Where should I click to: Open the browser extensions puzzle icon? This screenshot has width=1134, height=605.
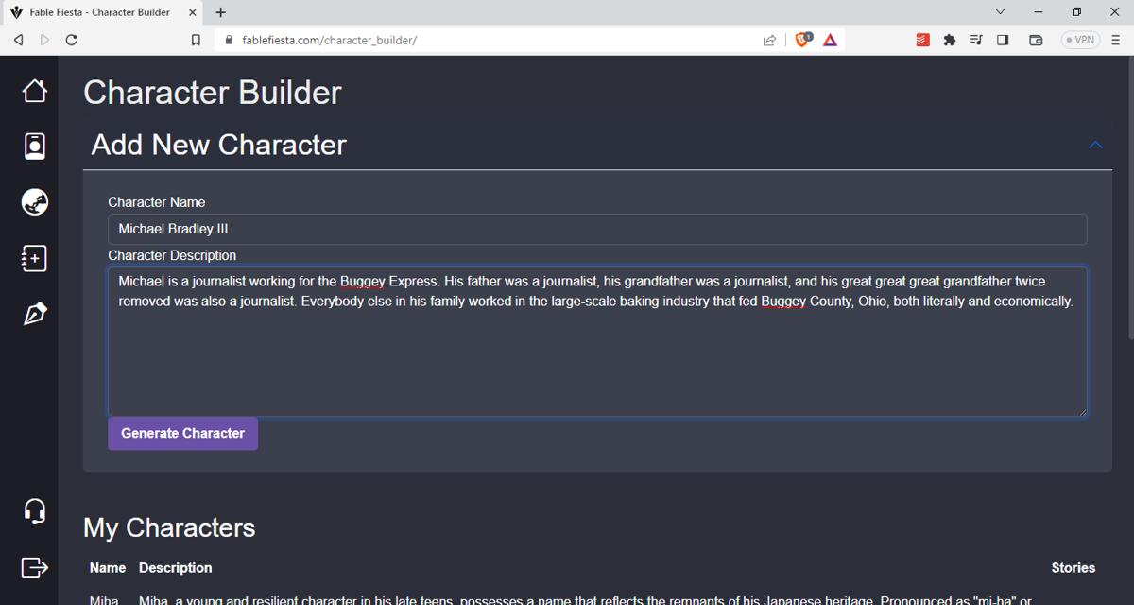(x=949, y=40)
